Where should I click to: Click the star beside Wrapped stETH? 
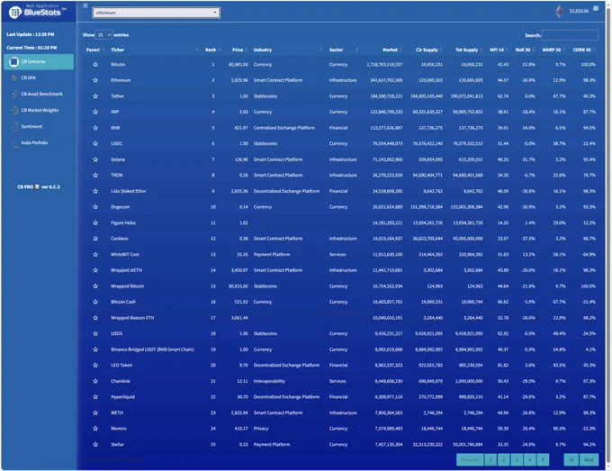95,270
